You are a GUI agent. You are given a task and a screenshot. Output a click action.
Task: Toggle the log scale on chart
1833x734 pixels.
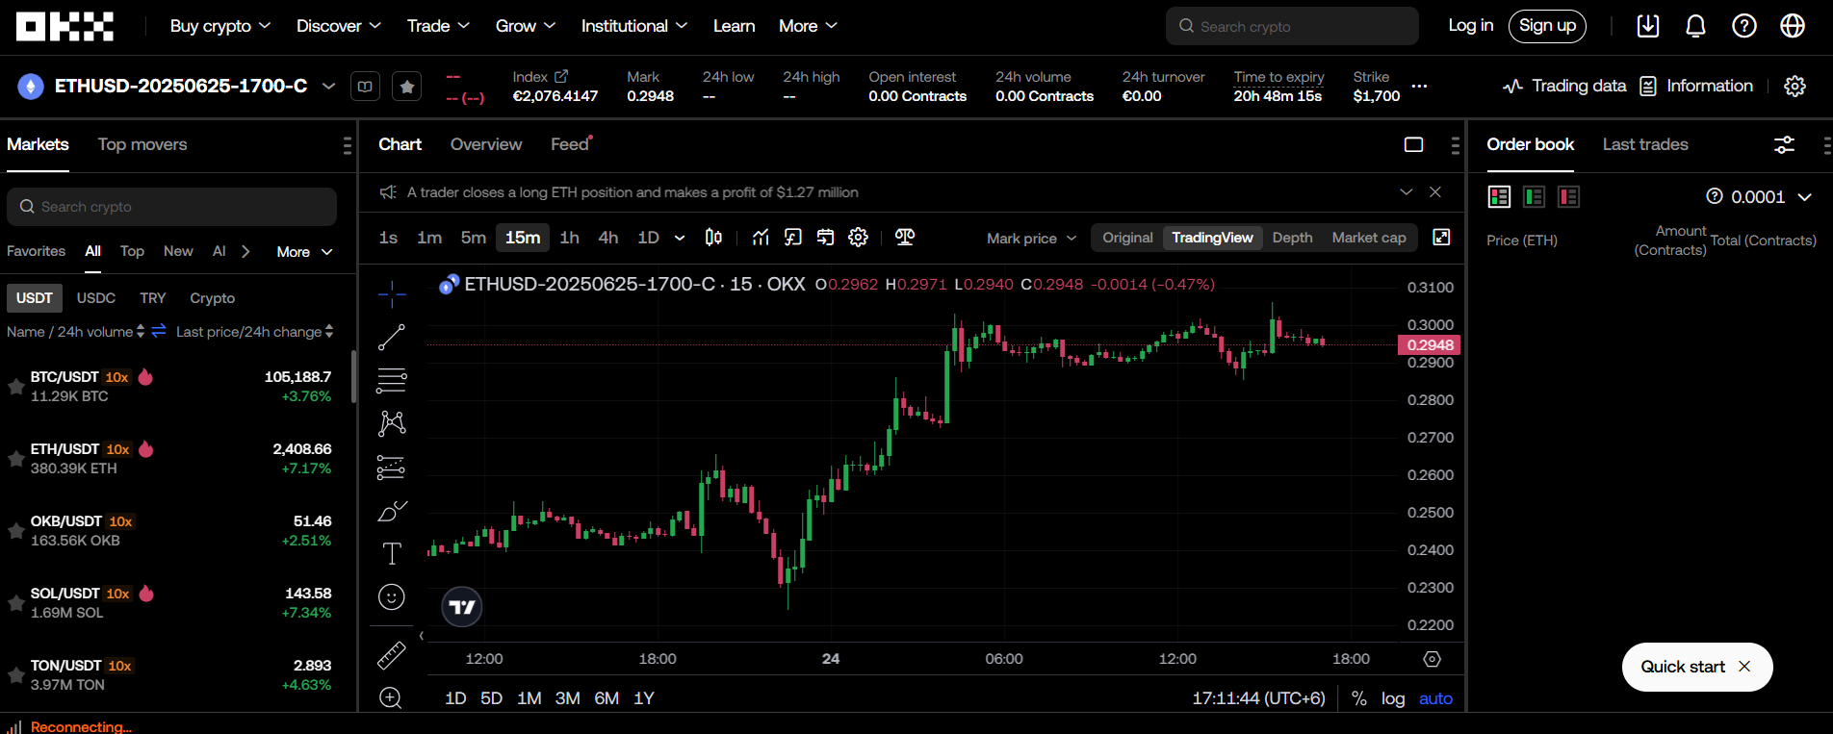[x=1393, y=698]
